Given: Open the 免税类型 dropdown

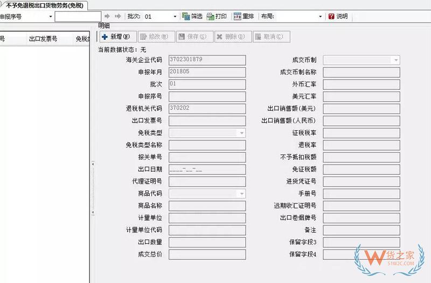Looking at the screenshot, I should [241, 133].
